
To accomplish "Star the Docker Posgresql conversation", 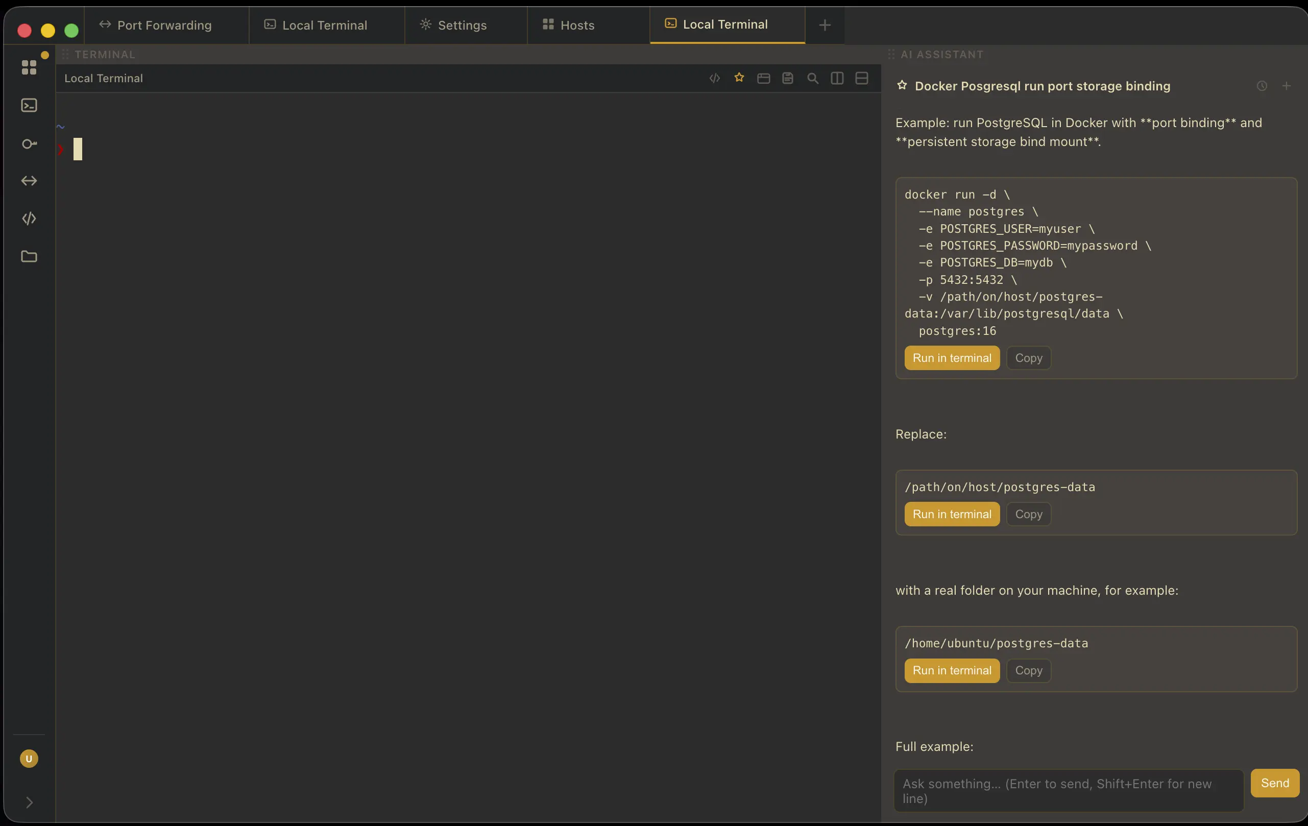I will tap(902, 85).
